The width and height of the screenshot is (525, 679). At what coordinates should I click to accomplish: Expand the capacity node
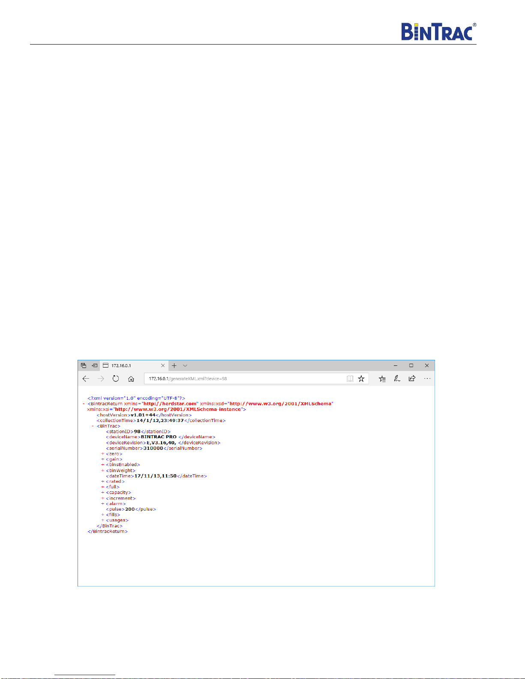102,493
